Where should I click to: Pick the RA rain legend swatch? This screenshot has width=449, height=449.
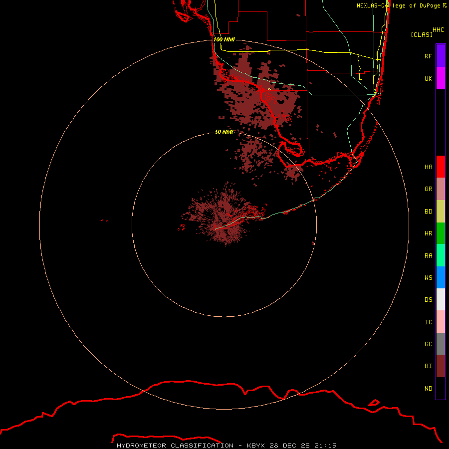tap(441, 255)
